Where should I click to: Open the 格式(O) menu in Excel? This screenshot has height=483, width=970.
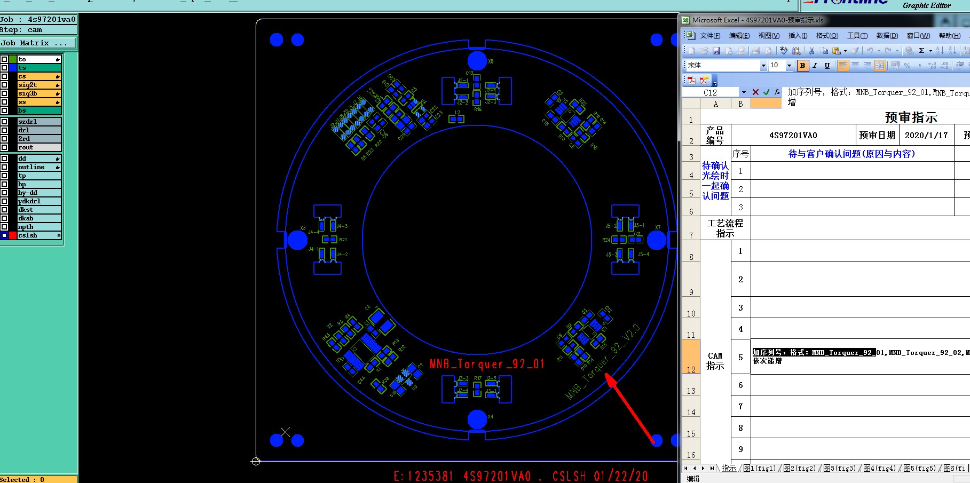tap(827, 36)
